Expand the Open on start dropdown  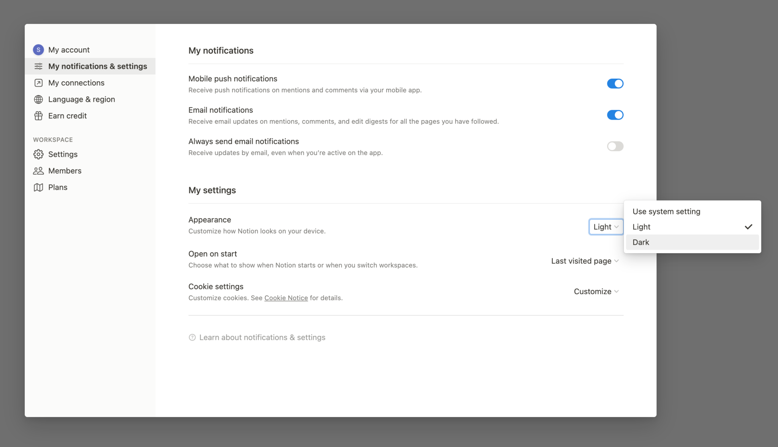pos(585,261)
